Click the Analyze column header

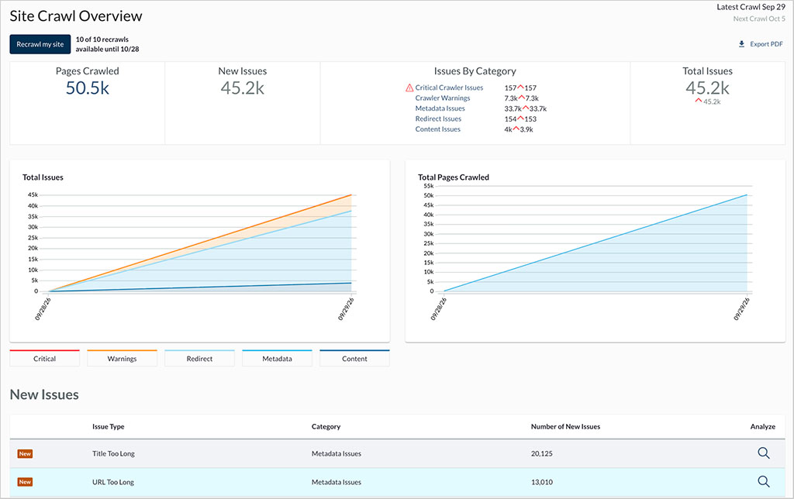[x=763, y=427]
